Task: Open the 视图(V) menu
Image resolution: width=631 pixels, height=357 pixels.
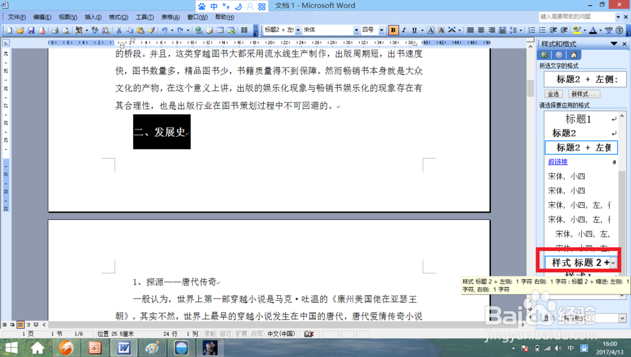Action: pyautogui.click(x=68, y=17)
